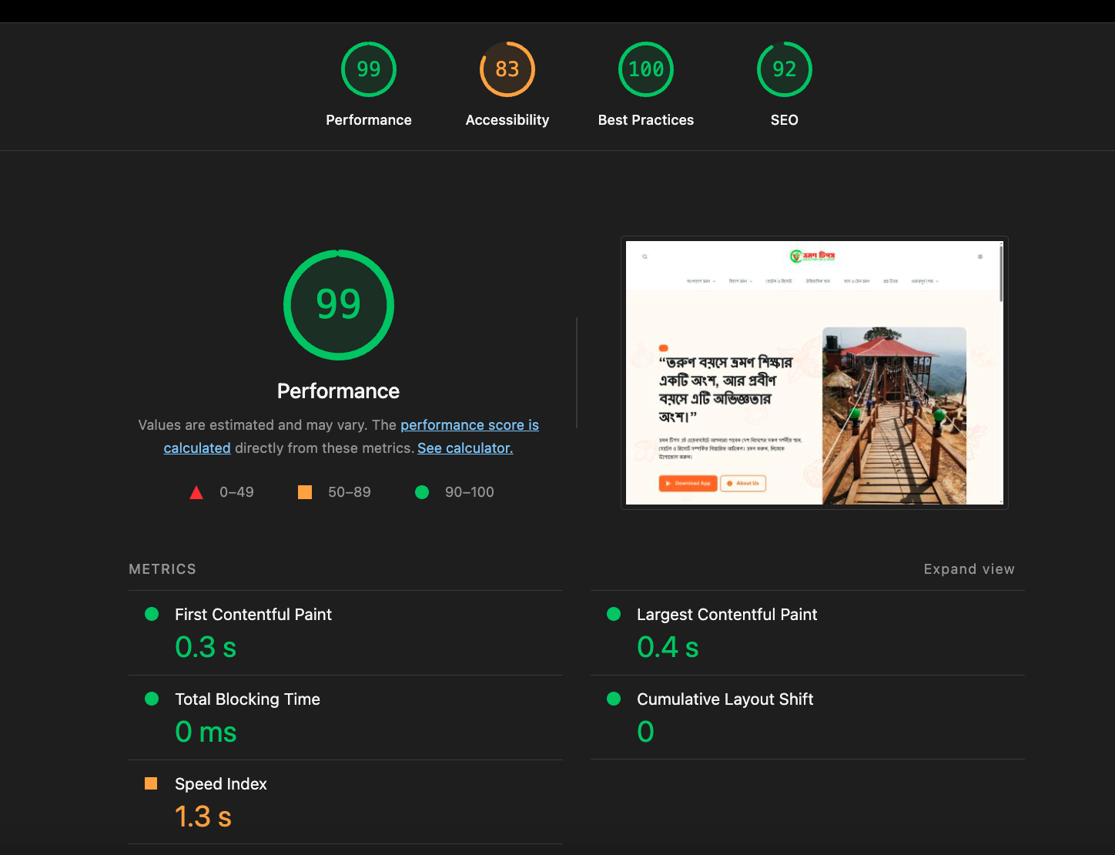Click the orange Speed Index status square

151,783
